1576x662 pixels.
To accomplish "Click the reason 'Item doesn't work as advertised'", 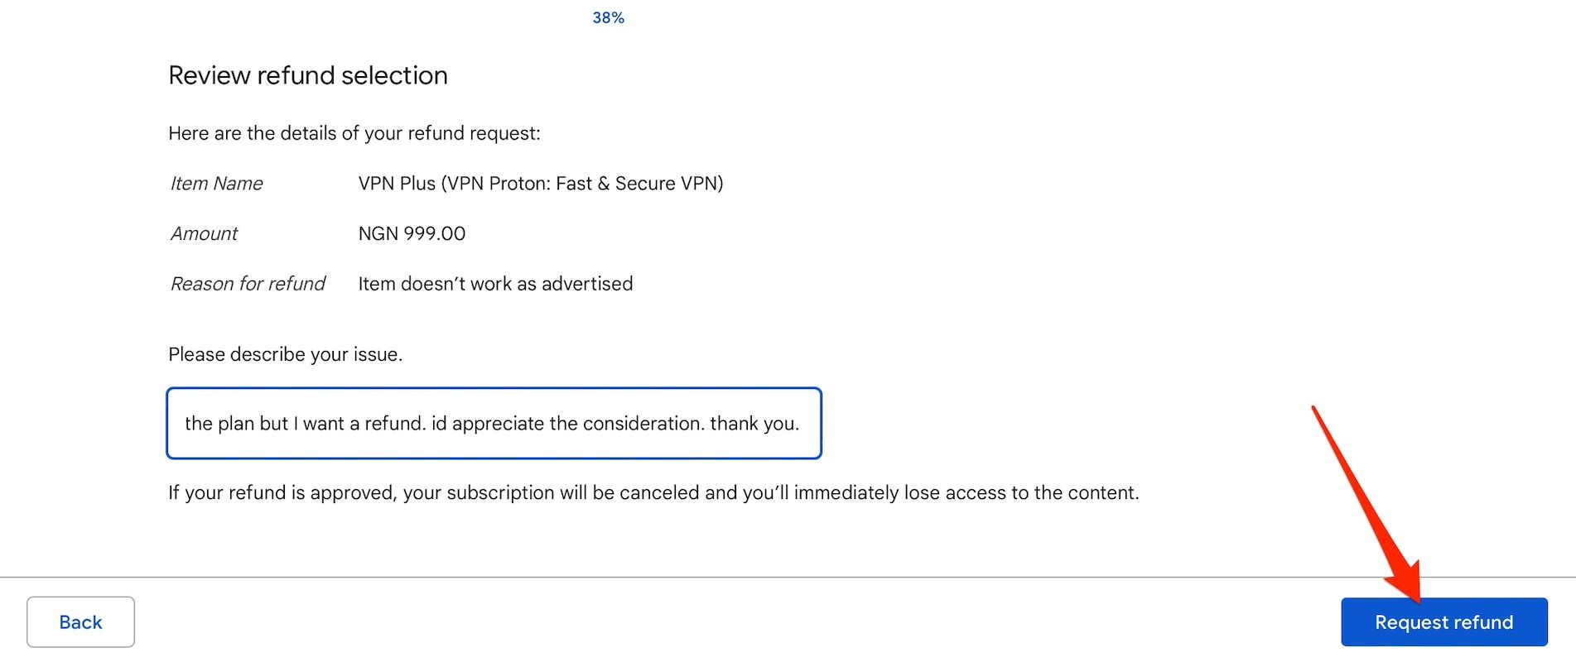I will pyautogui.click(x=494, y=284).
